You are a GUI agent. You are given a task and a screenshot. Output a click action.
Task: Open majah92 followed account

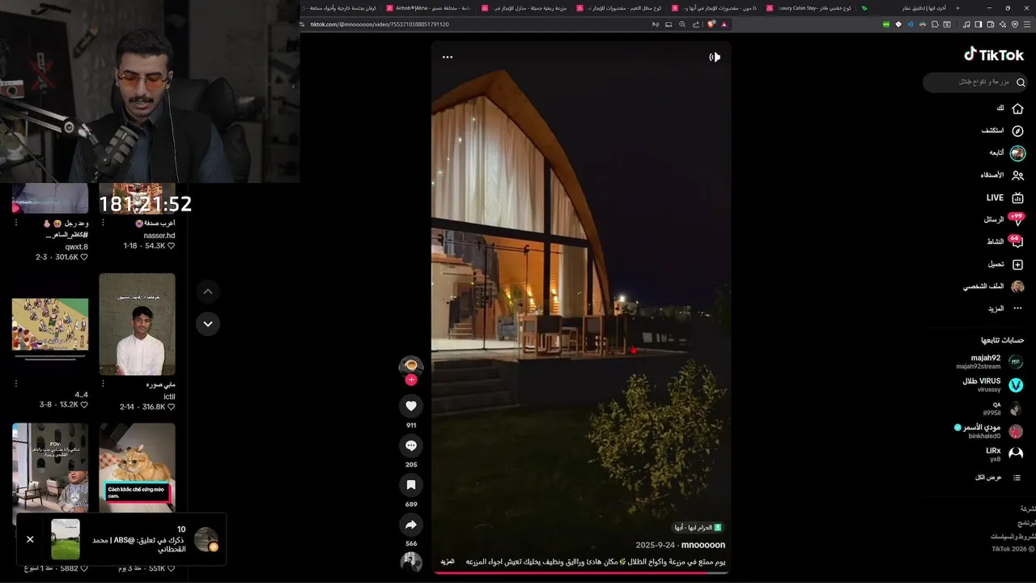coord(990,362)
